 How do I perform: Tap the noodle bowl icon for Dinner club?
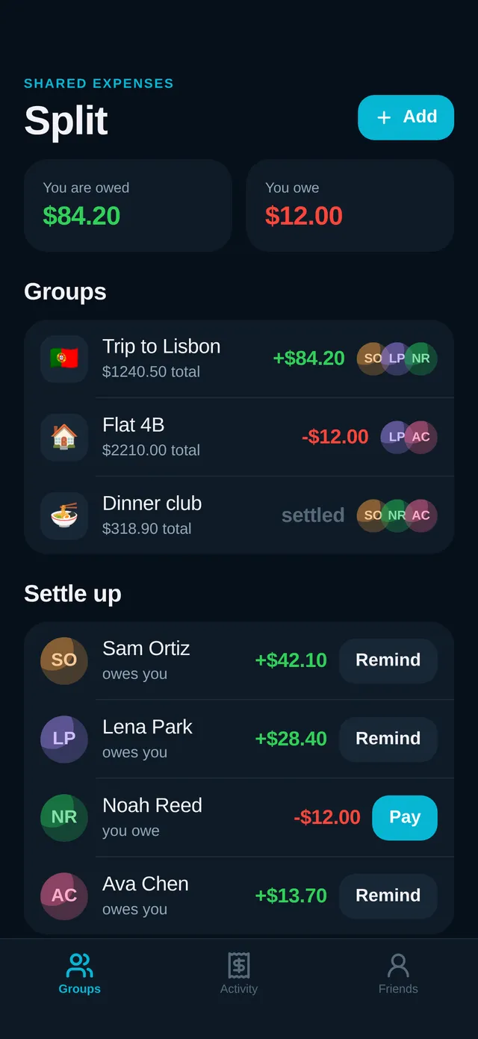pos(64,515)
